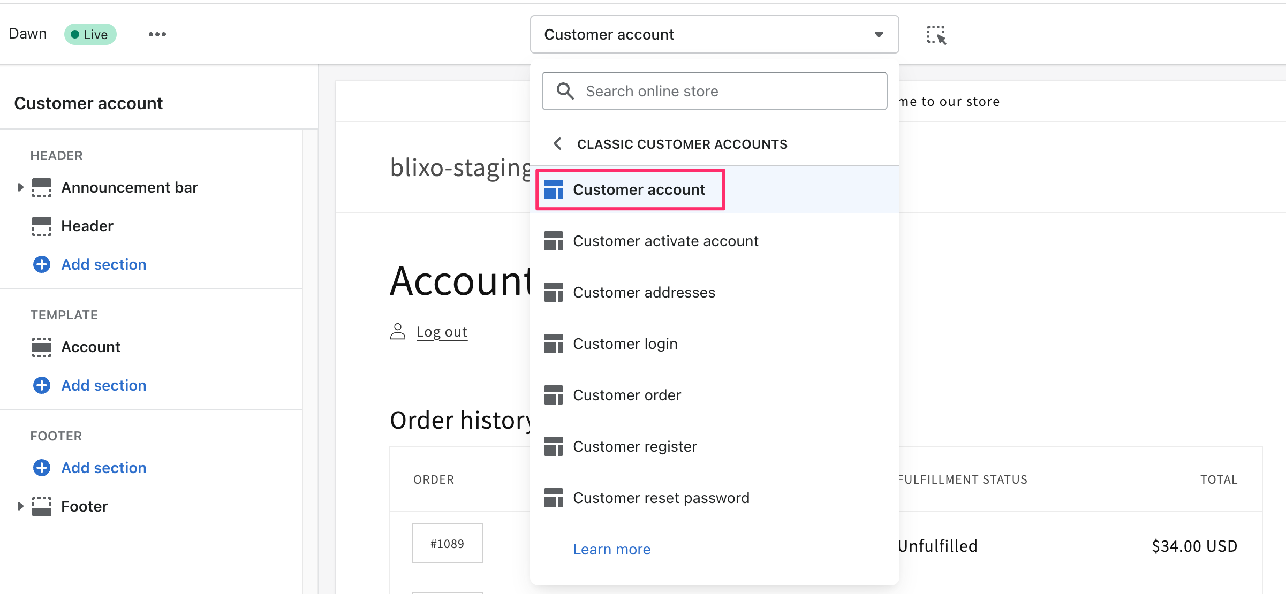Select Customer register template
This screenshot has height=594, width=1286.
634,446
